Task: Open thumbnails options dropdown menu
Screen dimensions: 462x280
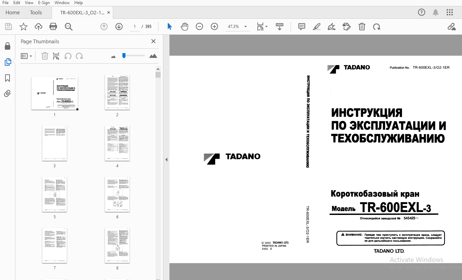Action: pos(27,56)
